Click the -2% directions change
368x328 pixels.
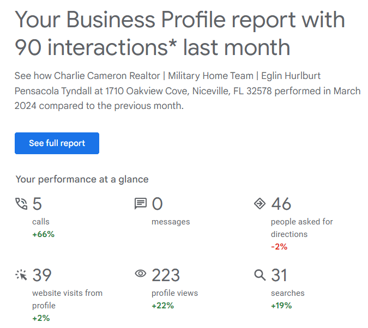[279, 247]
